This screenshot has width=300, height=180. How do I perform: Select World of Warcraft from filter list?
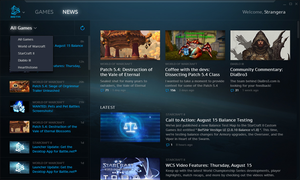coord(31,46)
